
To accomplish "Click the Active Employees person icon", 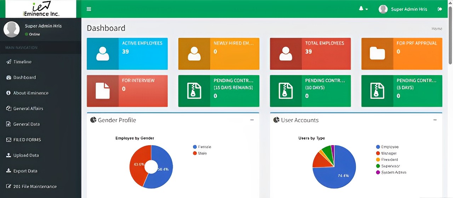I will [x=103, y=54].
